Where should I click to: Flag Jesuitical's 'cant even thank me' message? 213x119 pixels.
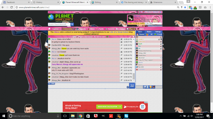pyautogui.click(x=122, y=55)
